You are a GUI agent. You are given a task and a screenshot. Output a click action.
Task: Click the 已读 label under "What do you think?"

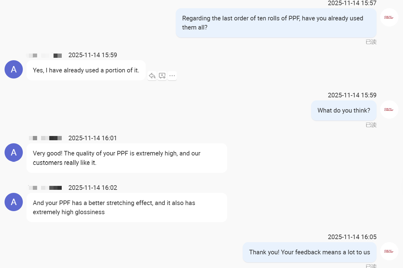[371, 125]
